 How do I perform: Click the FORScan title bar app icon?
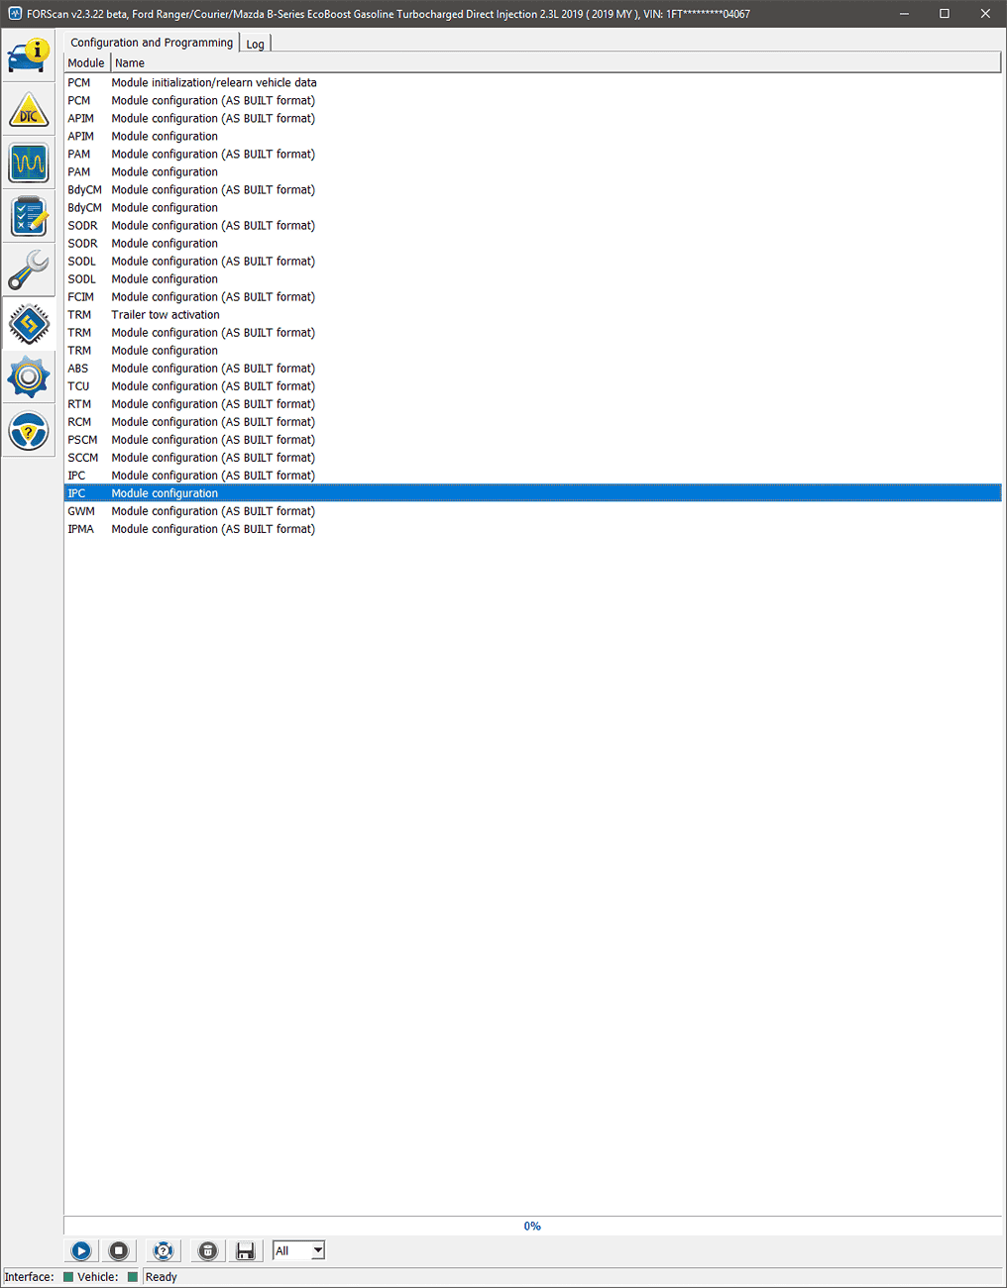point(14,14)
